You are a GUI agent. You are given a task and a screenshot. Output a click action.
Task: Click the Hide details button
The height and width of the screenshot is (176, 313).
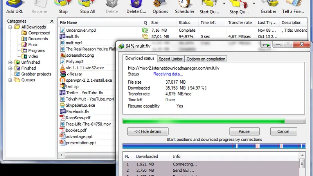tap(148, 131)
